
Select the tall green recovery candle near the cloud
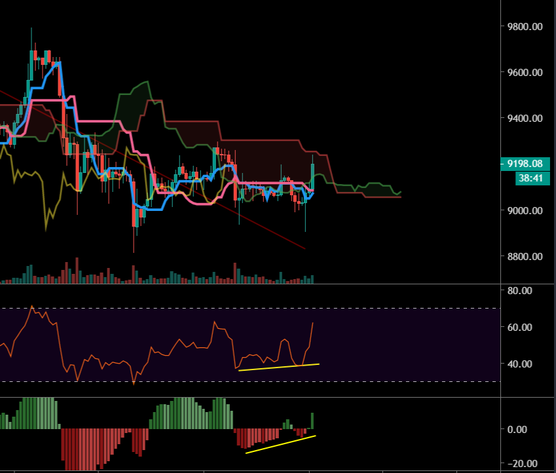click(x=313, y=177)
